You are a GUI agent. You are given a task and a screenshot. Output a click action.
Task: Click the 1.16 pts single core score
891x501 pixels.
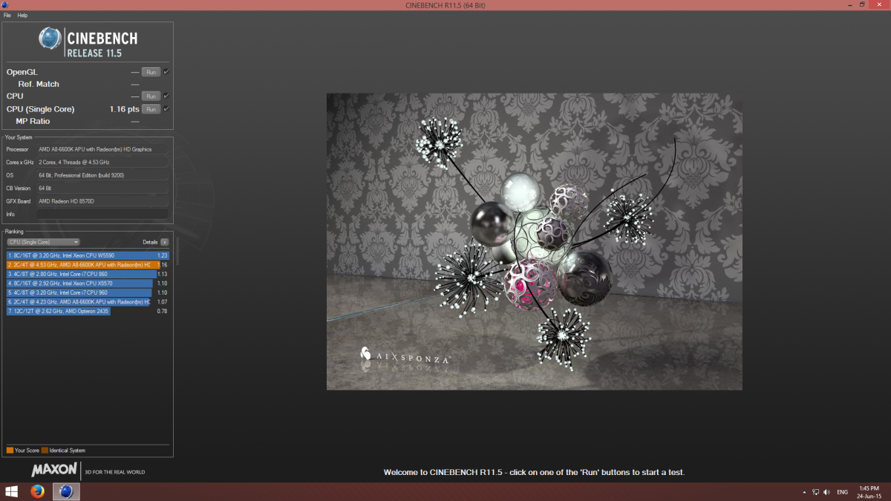pyautogui.click(x=124, y=109)
